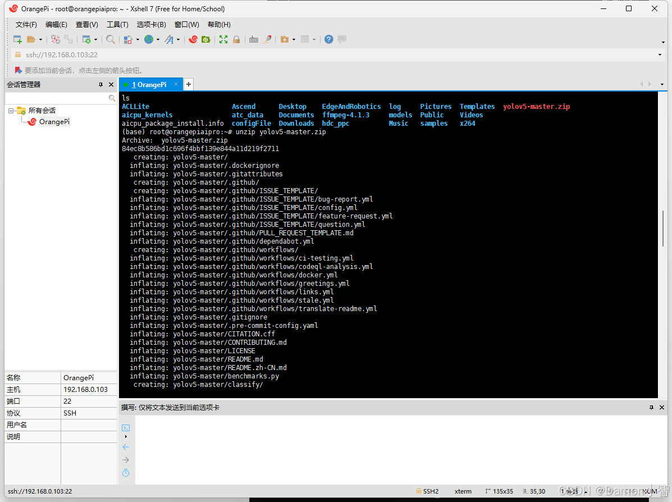Image resolution: width=672 pixels, height=502 pixels.
Task: Click the magnifier search icon in toolbar
Action: (111, 39)
